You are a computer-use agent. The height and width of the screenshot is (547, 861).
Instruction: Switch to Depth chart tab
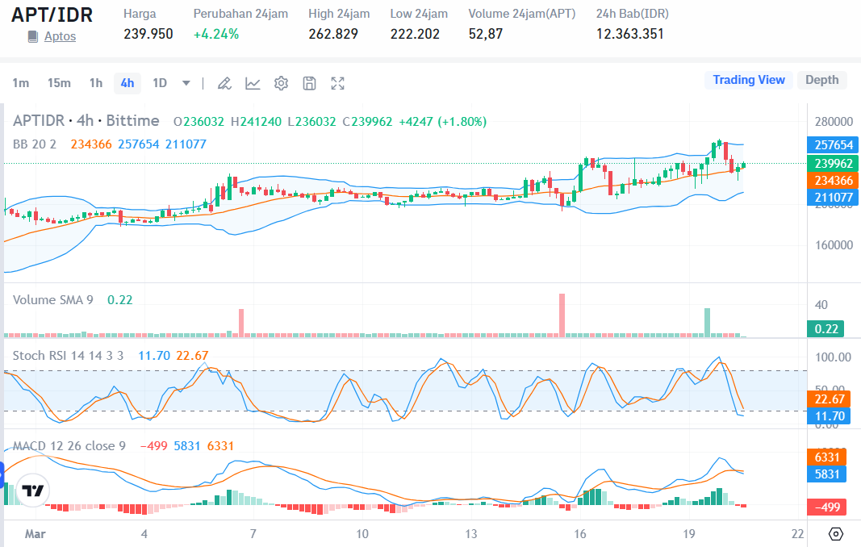822,80
